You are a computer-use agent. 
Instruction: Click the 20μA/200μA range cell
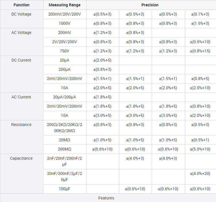tap(65, 97)
